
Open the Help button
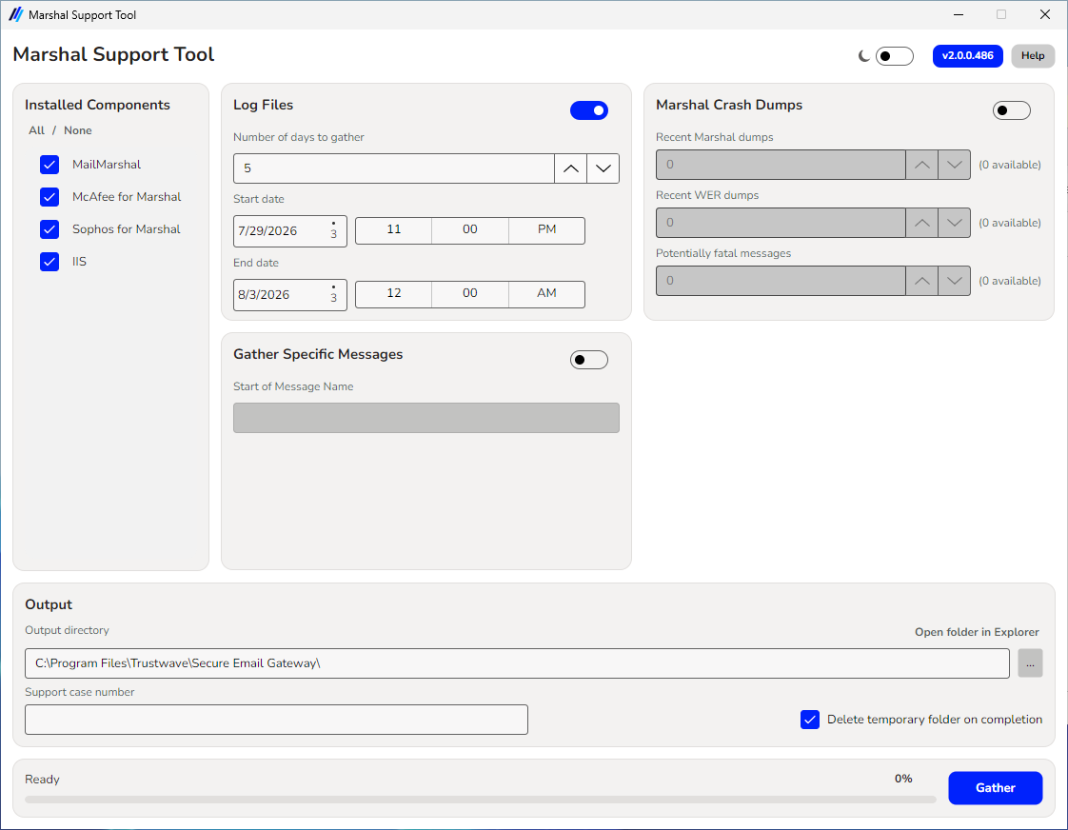(1033, 56)
